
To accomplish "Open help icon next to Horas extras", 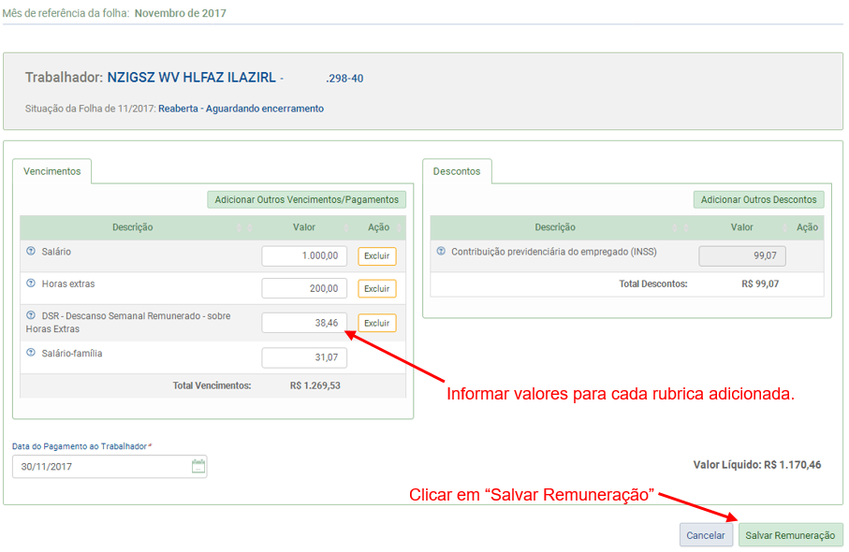I will click(x=31, y=283).
